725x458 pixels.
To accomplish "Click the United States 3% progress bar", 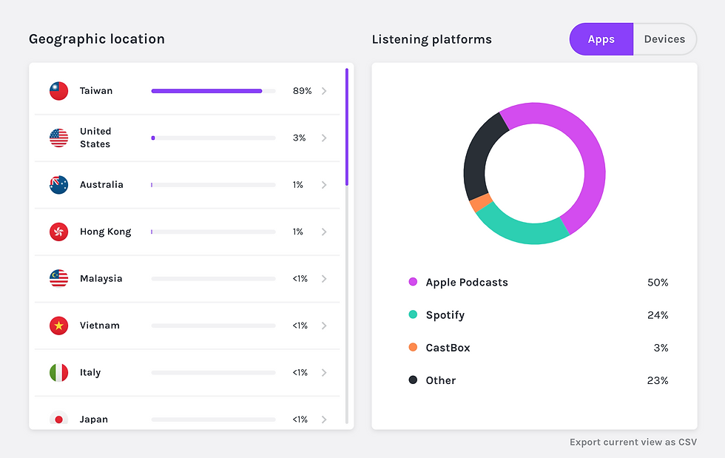I will 213,138.
